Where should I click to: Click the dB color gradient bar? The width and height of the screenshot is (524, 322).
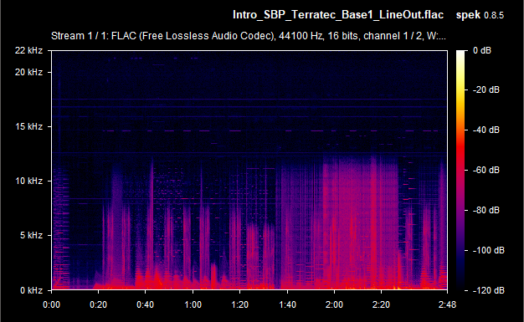pyautogui.click(x=460, y=171)
